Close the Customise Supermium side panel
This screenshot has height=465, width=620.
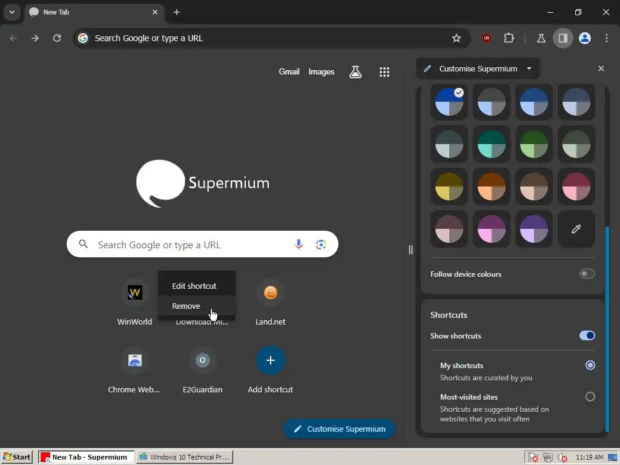pyautogui.click(x=601, y=68)
